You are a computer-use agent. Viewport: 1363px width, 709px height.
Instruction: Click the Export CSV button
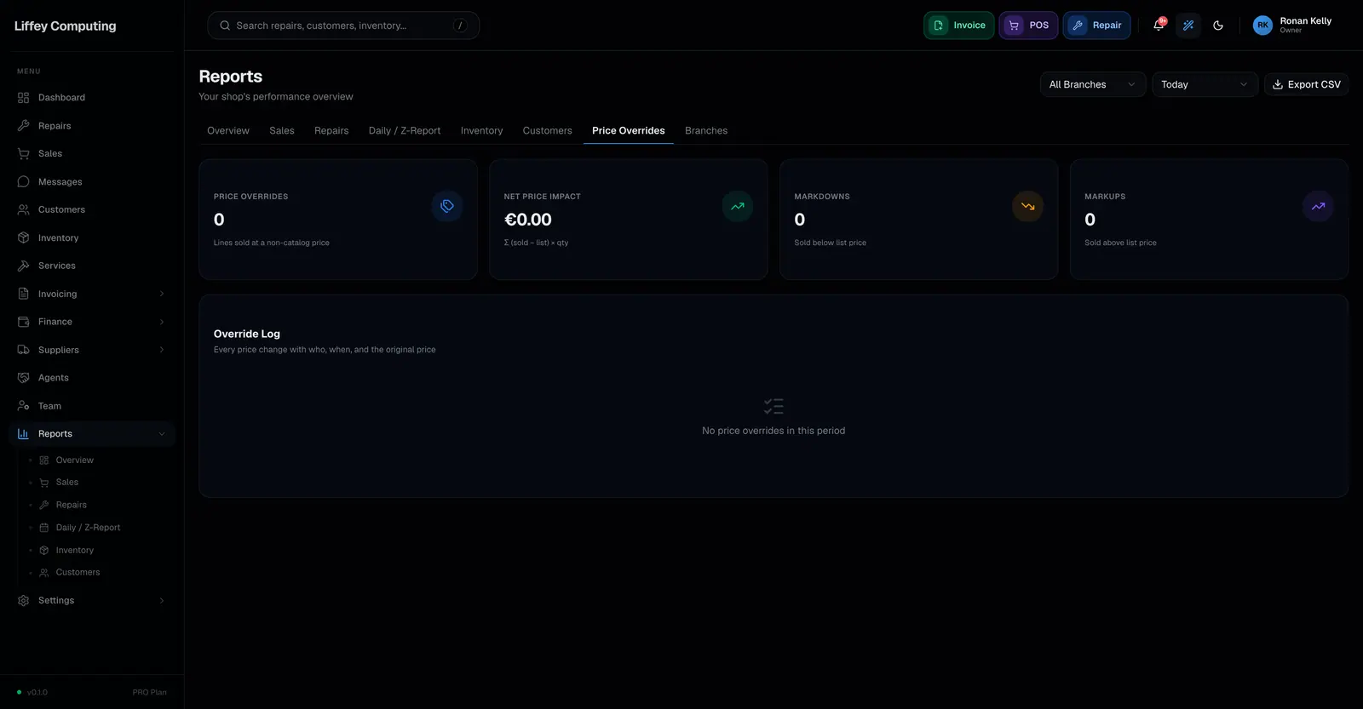click(1306, 84)
